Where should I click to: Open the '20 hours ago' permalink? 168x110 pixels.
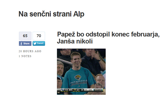[x=30, y=51]
